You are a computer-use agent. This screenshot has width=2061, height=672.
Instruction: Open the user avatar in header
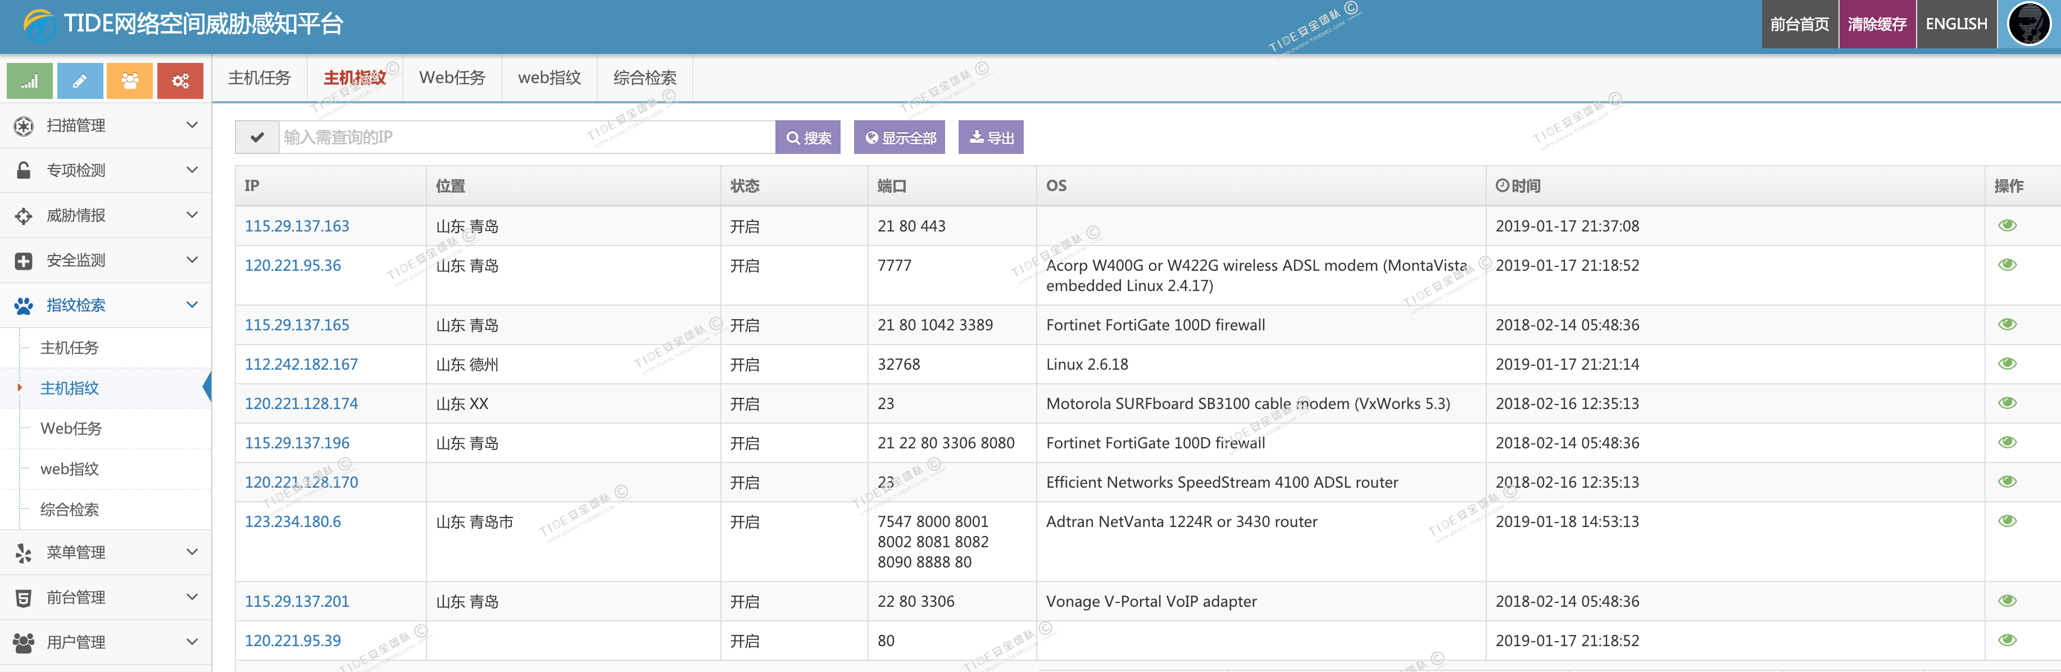pos(2028,24)
